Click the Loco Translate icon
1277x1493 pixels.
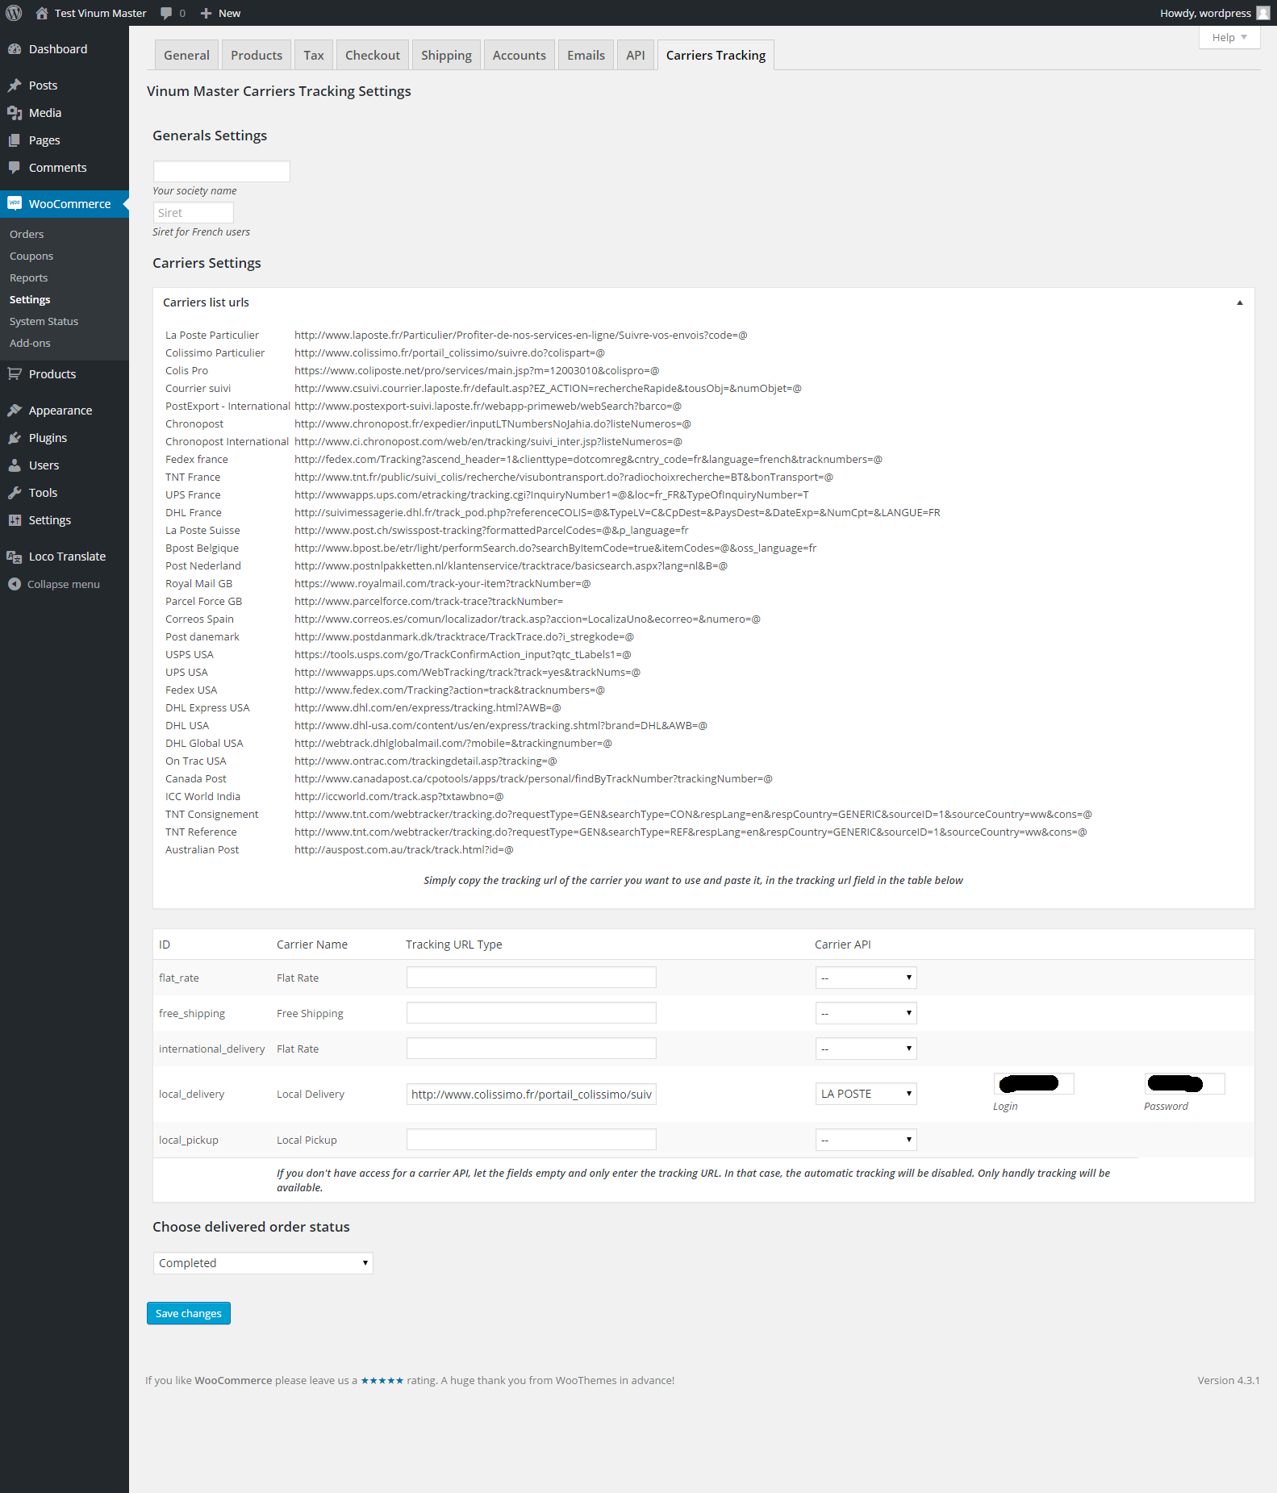click(15, 557)
